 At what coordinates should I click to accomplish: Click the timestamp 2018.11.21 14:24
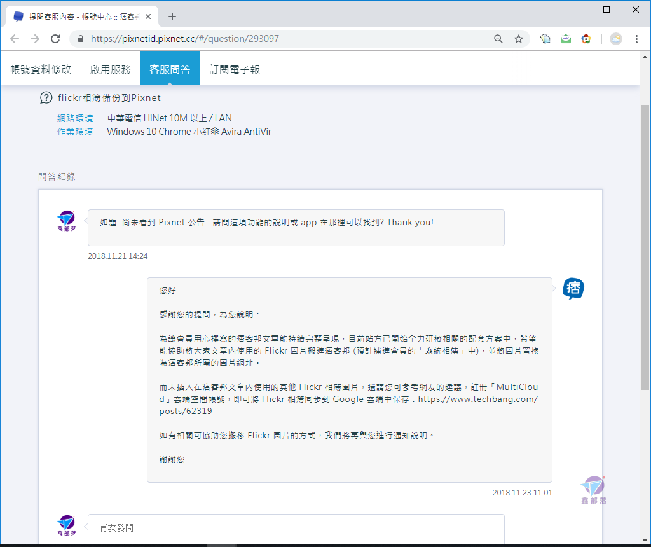point(118,256)
